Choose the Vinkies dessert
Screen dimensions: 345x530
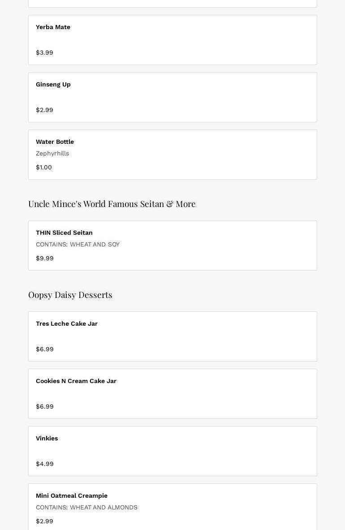point(47,439)
